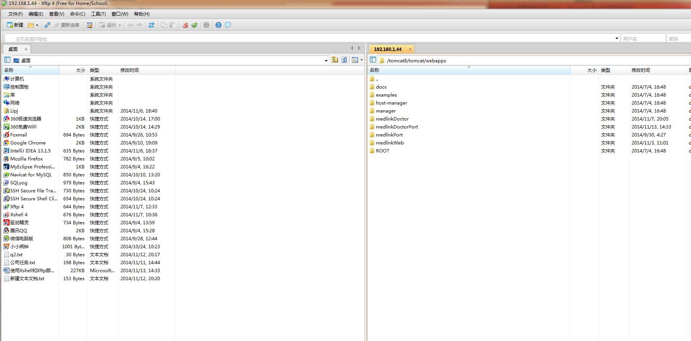Expand the 运行 dropdown arrow
The image size is (691, 341).
(120, 25)
